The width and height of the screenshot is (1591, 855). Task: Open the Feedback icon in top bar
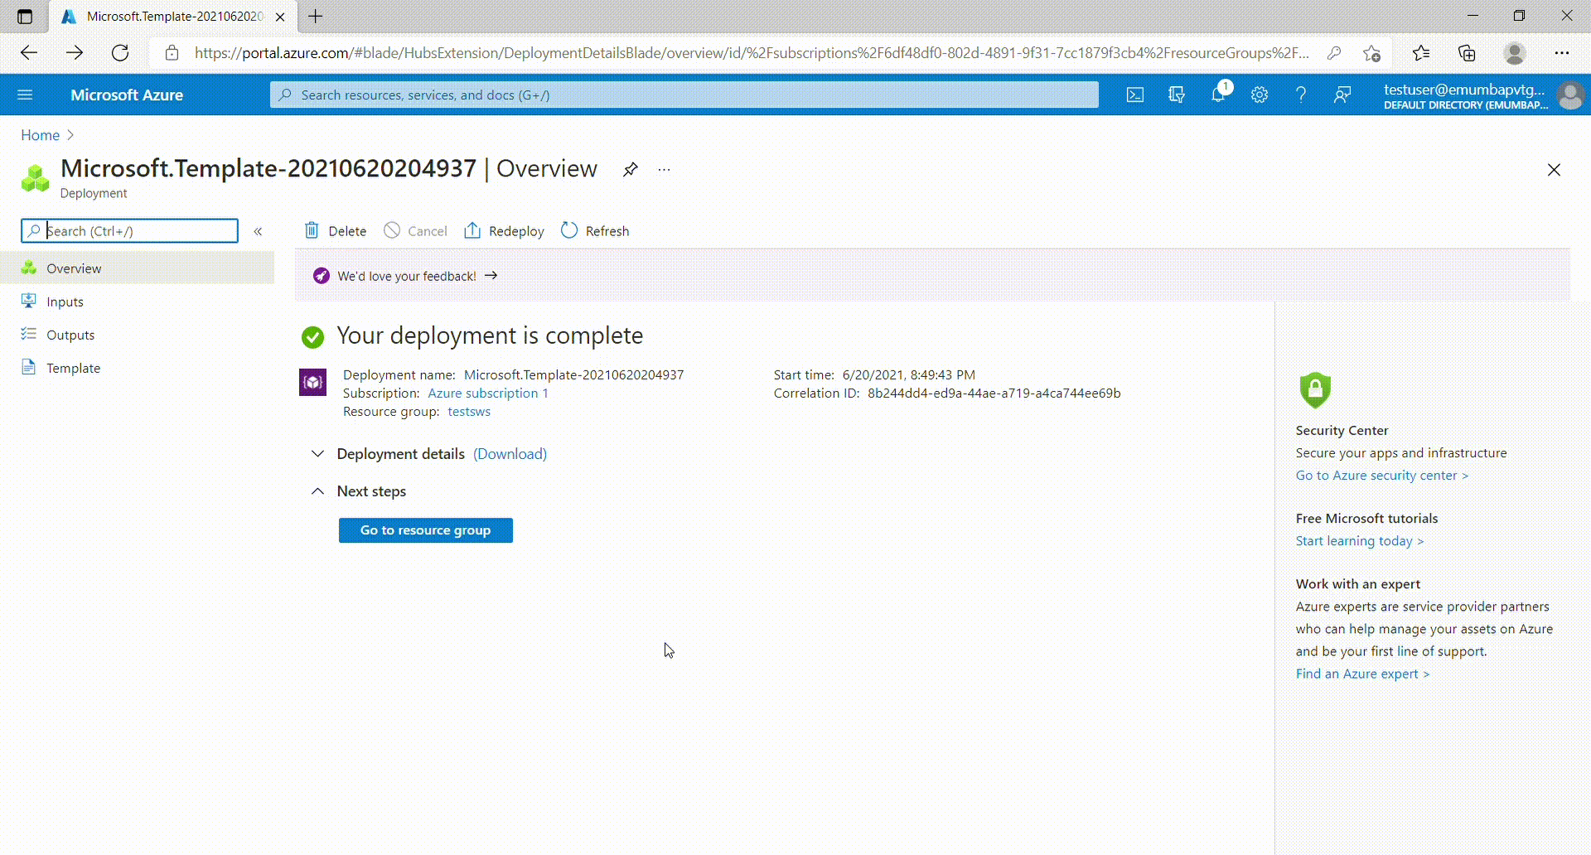1342,94
